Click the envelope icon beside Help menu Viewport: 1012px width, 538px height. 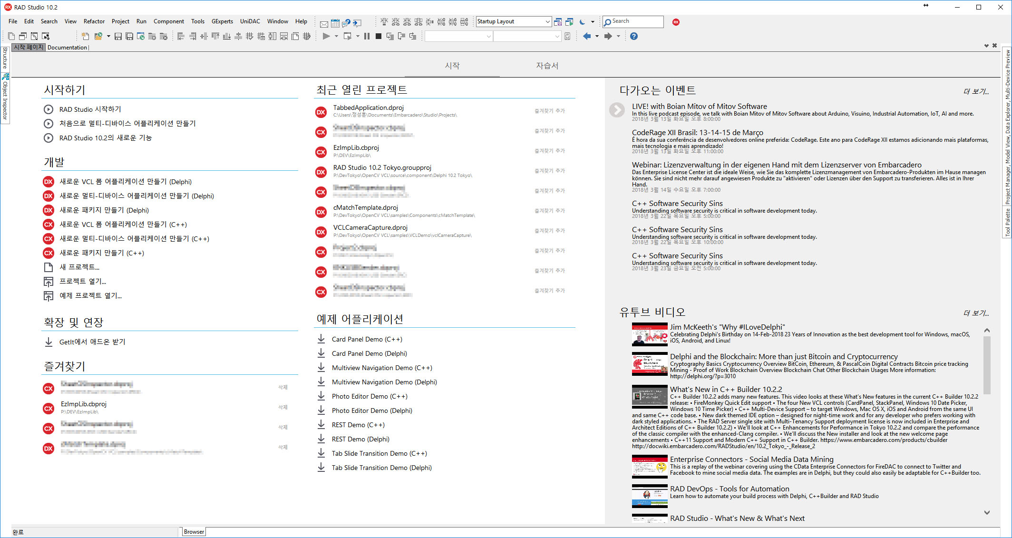tap(324, 24)
